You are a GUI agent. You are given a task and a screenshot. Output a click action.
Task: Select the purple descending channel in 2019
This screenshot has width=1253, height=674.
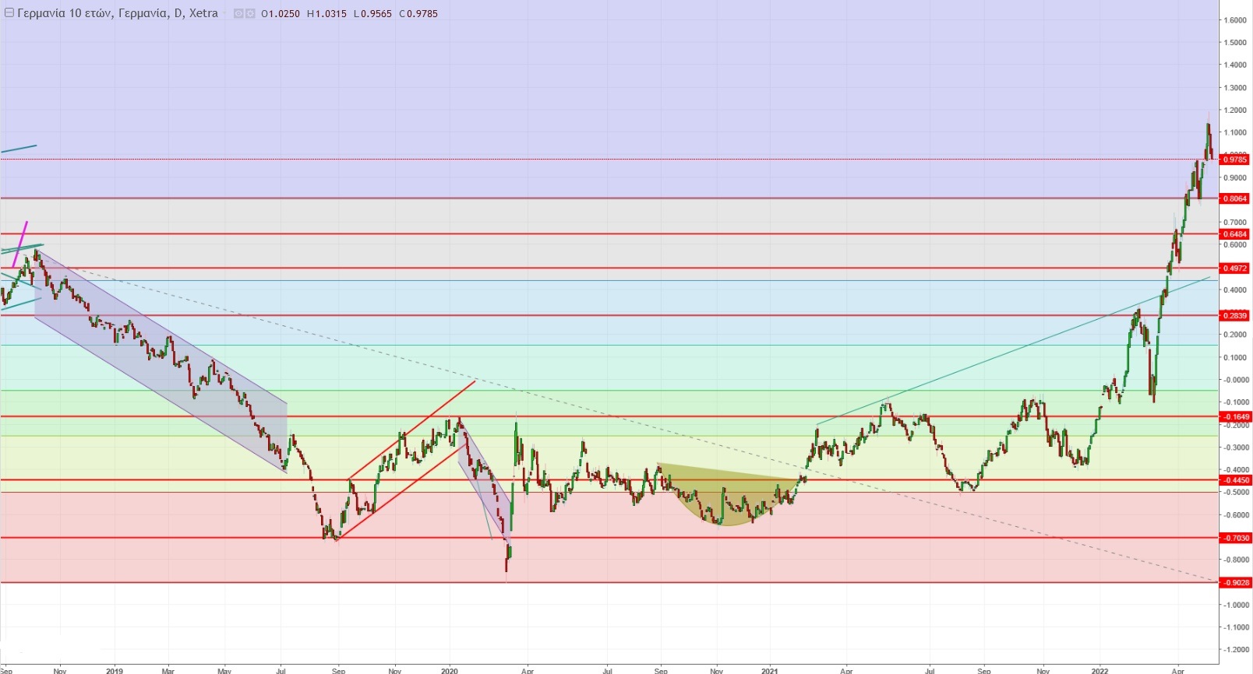[x=156, y=358]
